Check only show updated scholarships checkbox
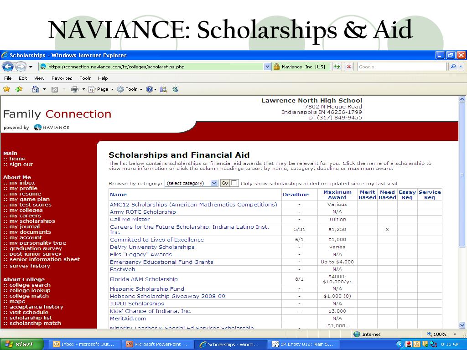The width and height of the screenshot is (467, 350). coord(234,183)
